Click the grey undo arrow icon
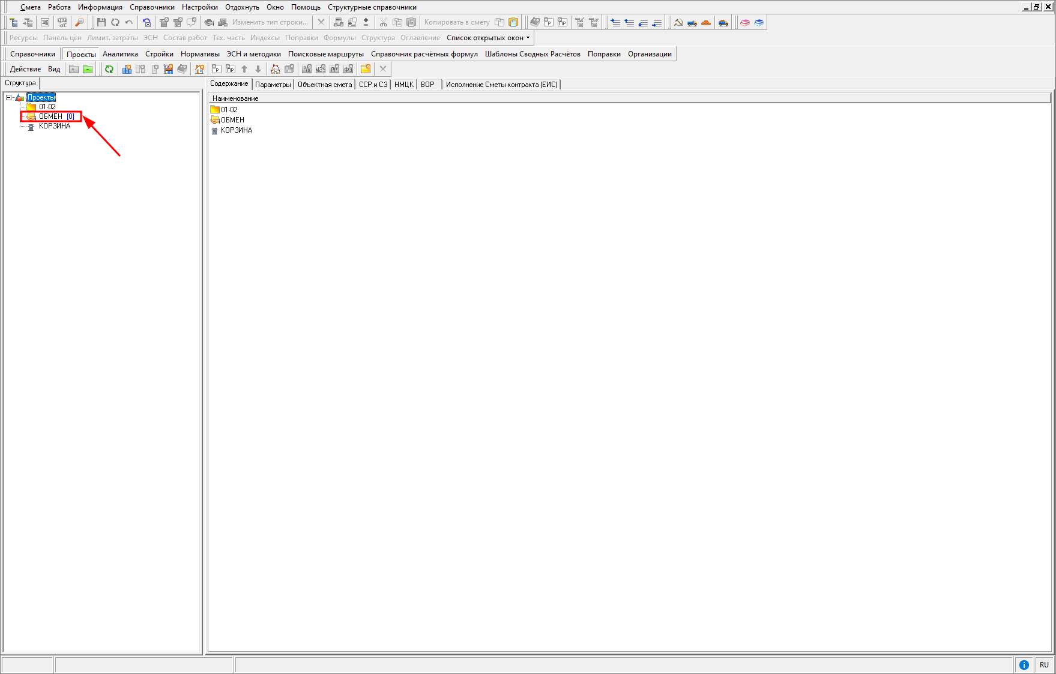Screen dimensions: 1056x674 pyautogui.click(x=129, y=22)
